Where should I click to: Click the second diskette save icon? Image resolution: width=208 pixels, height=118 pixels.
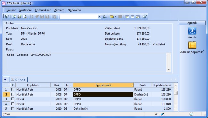pos(47,17)
